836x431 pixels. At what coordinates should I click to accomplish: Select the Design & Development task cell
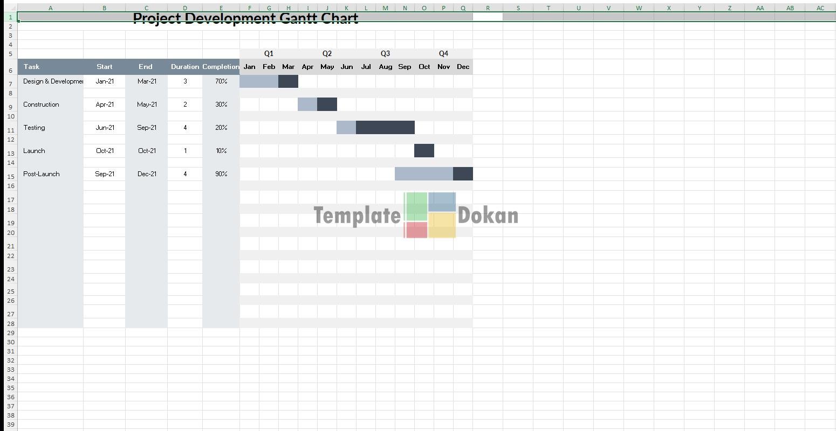[x=50, y=81]
